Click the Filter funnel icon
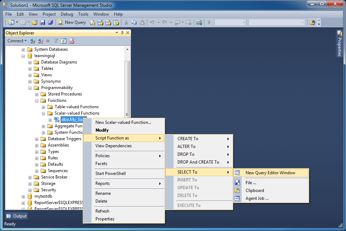The height and width of the screenshot is (231, 346). tap(56, 41)
